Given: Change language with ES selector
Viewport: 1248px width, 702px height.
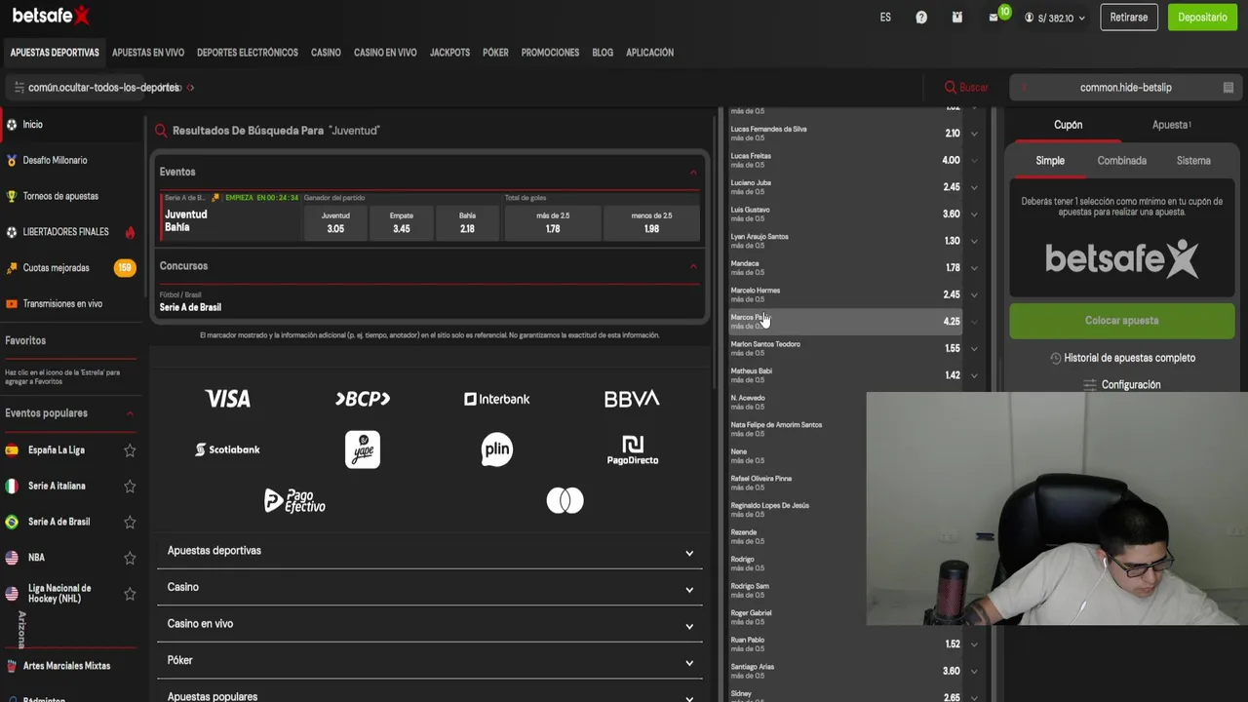Looking at the screenshot, I should point(885,18).
